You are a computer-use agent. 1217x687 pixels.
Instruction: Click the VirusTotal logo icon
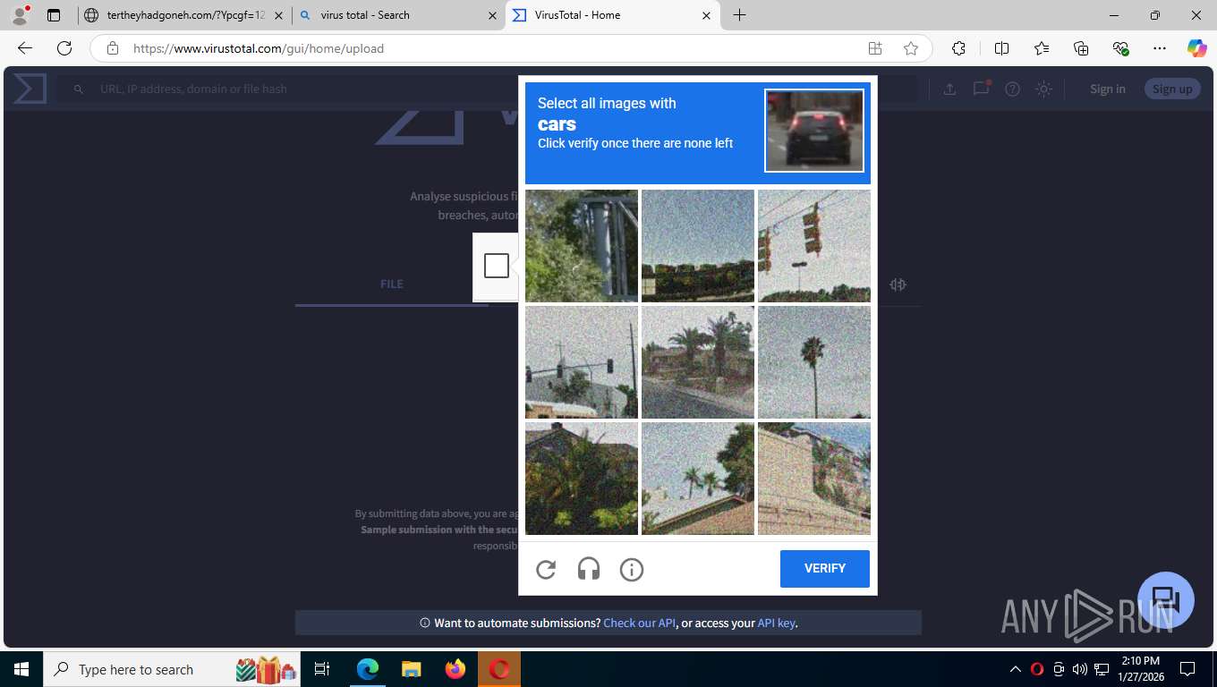[x=30, y=89]
